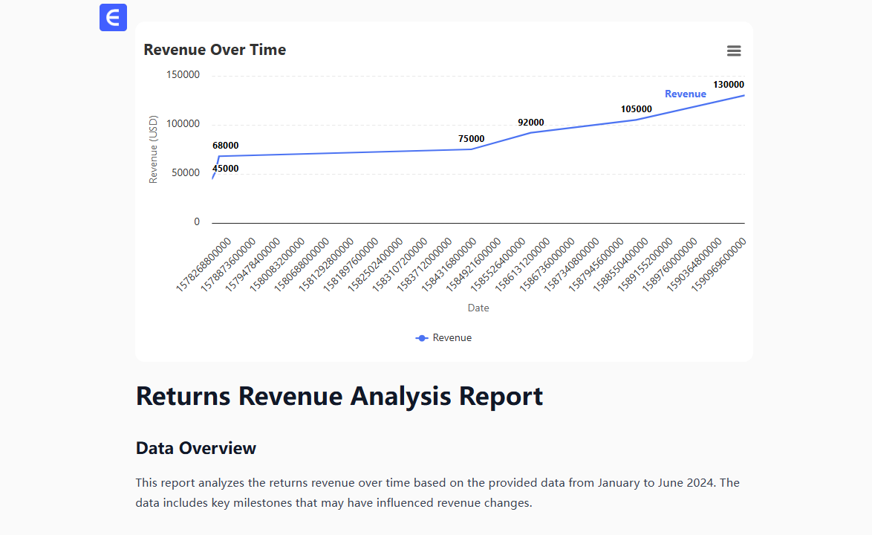This screenshot has width=872, height=535.
Task: Select the 105000 data point label
Action: pos(636,109)
